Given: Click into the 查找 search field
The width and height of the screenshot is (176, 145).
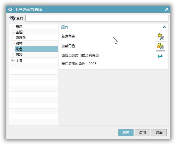Looking at the screenshot, I should click(97, 18).
